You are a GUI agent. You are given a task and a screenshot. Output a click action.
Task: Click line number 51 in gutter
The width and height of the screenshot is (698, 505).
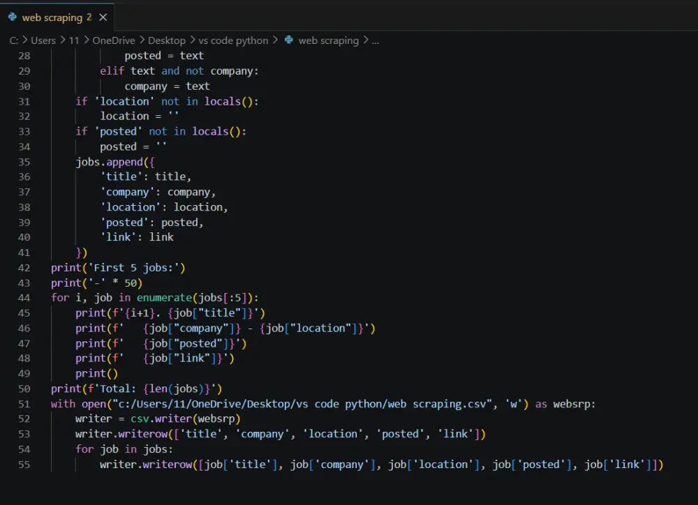(x=24, y=404)
